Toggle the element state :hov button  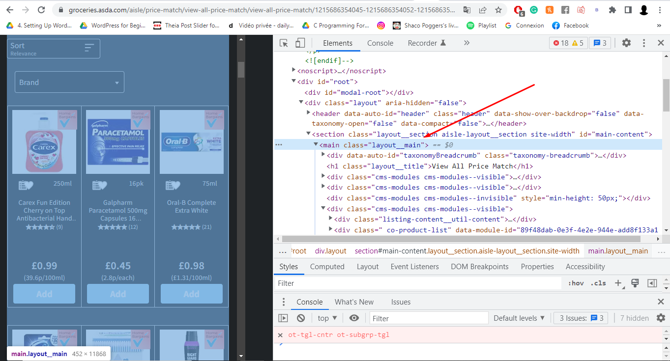[576, 283]
